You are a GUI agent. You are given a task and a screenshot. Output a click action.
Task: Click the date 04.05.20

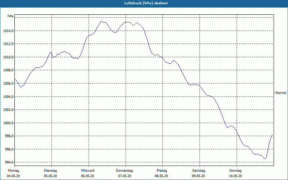13,176
